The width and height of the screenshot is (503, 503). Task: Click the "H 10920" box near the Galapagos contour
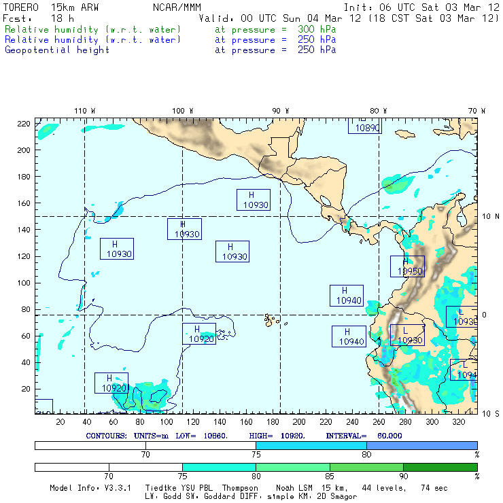(199, 334)
